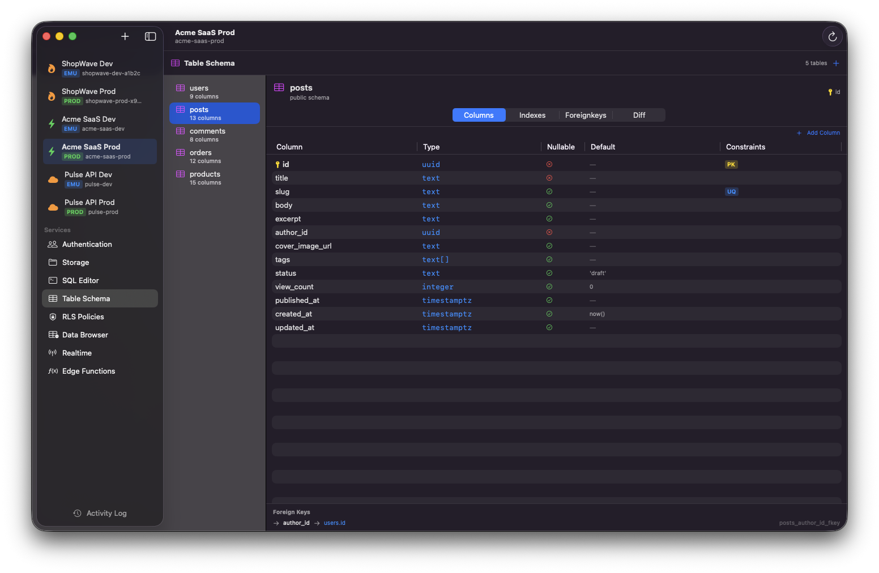Toggle nullable for the author_id column
This screenshot has width=879, height=573.
pos(549,232)
